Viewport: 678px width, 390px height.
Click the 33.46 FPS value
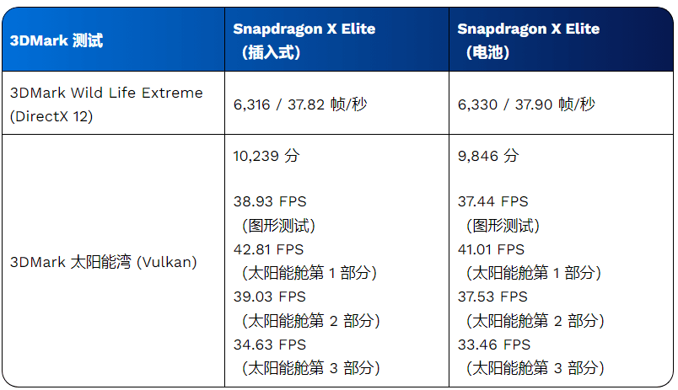click(492, 345)
